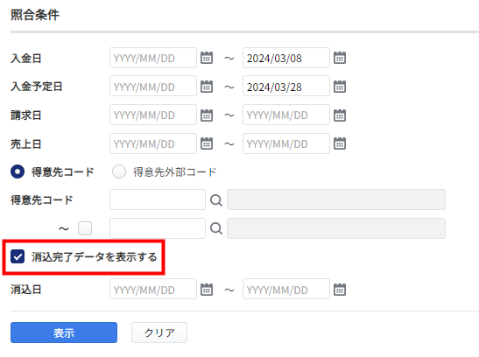Image resolution: width=479 pixels, height=357 pixels.
Task: Uncheck 消込完了データを表示する checkbox
Action: click(18, 256)
